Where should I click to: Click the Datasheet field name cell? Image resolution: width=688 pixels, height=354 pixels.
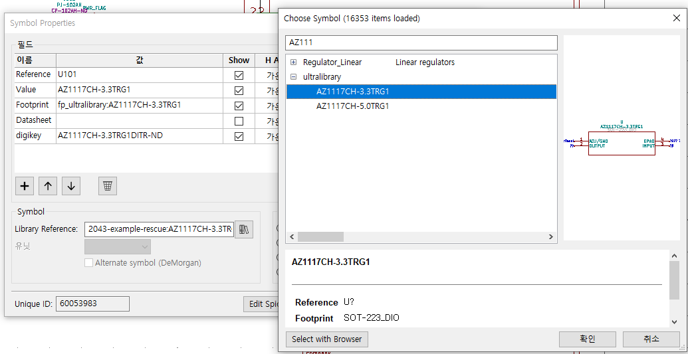[35, 121]
